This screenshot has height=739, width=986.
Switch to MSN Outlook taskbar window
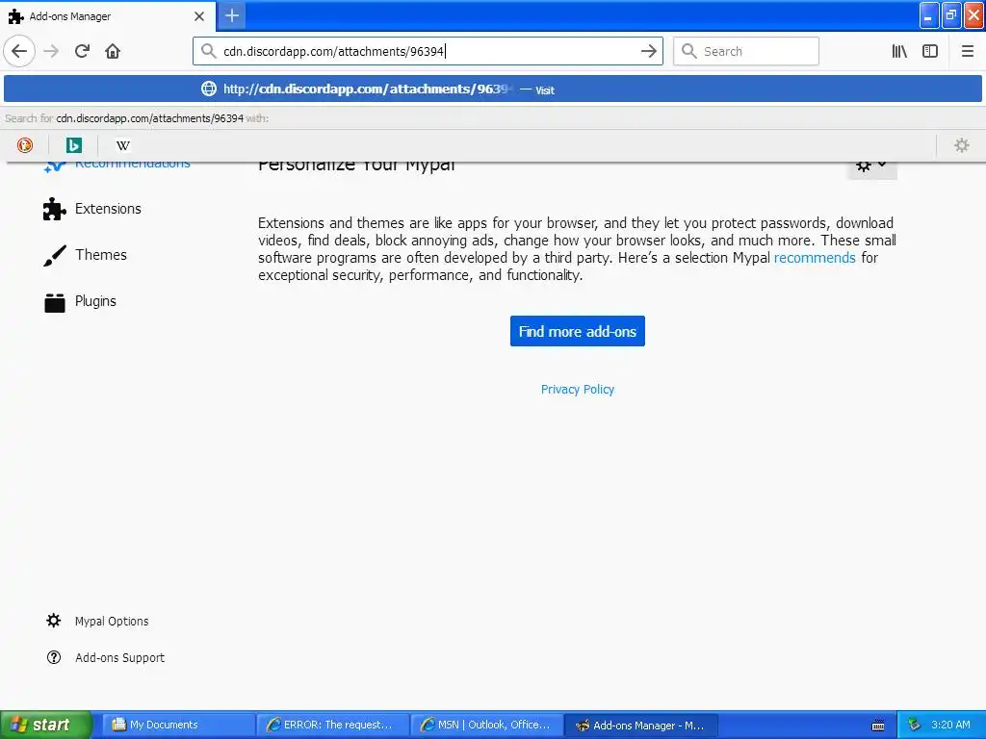pyautogui.click(x=487, y=725)
